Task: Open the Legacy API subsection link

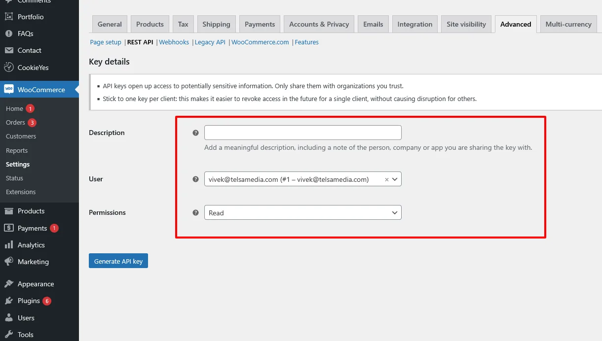Action: [x=210, y=42]
